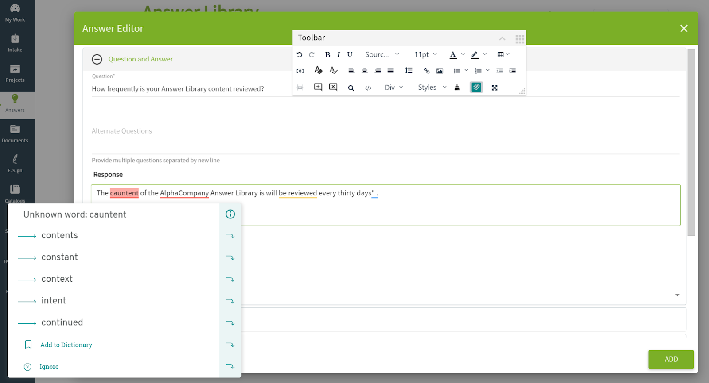Click the ADD button

[671, 359]
